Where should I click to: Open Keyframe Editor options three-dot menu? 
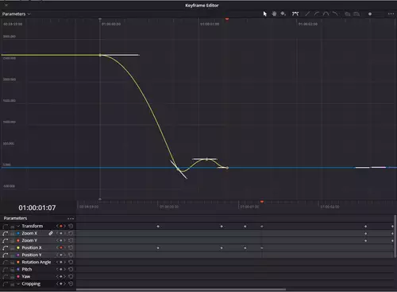point(391,14)
